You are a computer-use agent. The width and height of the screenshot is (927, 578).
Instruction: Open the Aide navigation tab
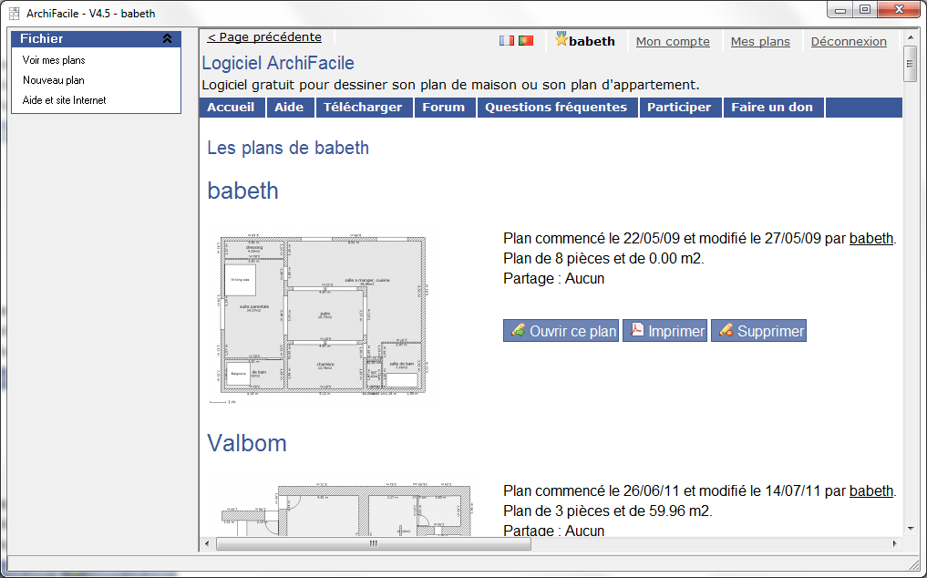tap(289, 107)
